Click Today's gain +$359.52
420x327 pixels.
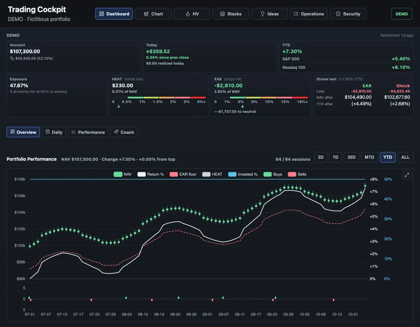click(x=158, y=51)
